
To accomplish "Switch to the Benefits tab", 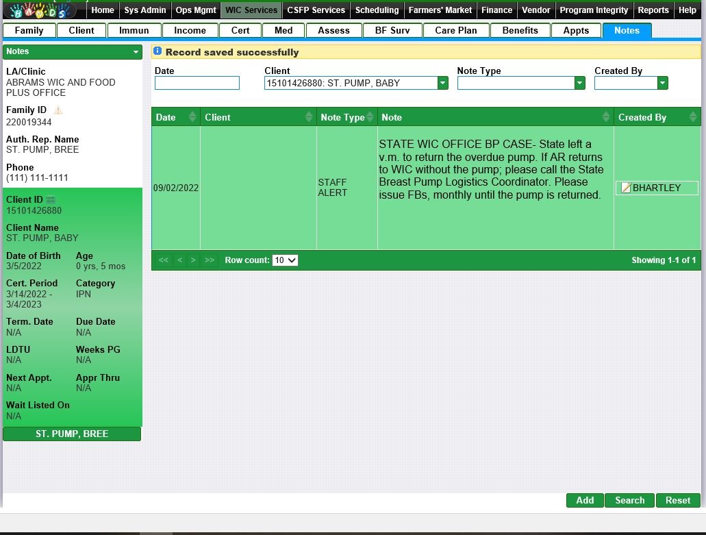I will (x=520, y=30).
